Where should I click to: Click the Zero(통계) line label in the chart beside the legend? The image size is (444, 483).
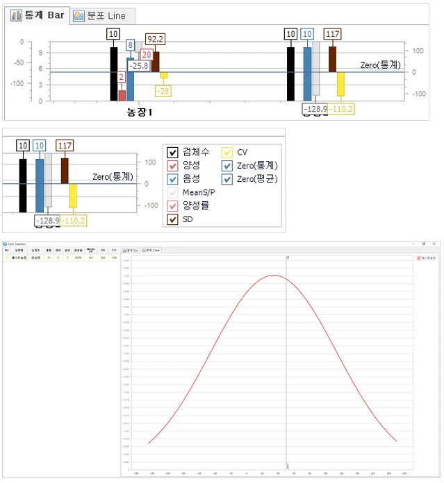click(x=113, y=176)
